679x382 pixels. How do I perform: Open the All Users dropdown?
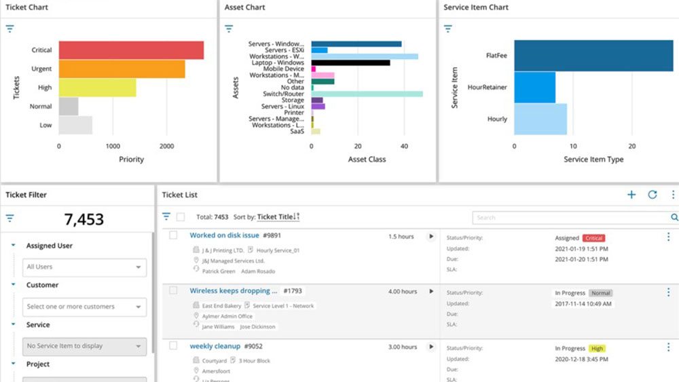[x=84, y=267]
